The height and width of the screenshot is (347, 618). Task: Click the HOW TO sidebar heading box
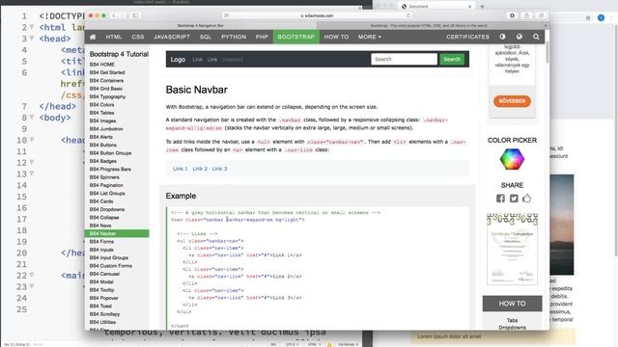pos(512,304)
